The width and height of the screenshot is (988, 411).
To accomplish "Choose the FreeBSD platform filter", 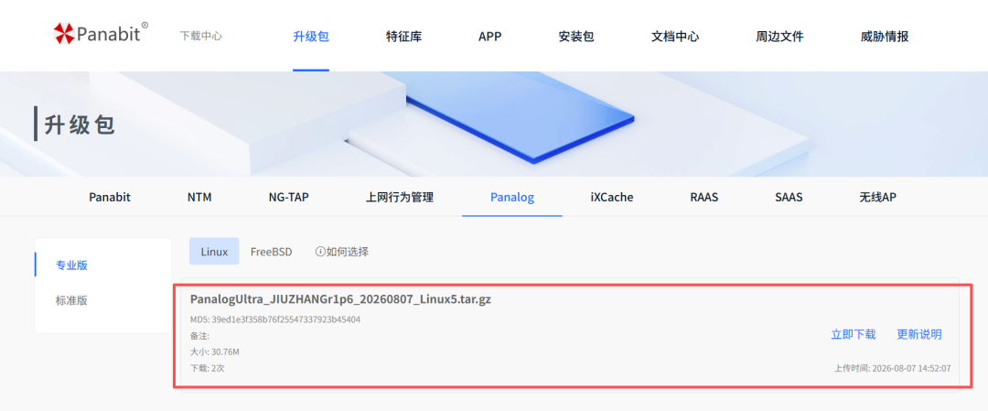I will (271, 252).
